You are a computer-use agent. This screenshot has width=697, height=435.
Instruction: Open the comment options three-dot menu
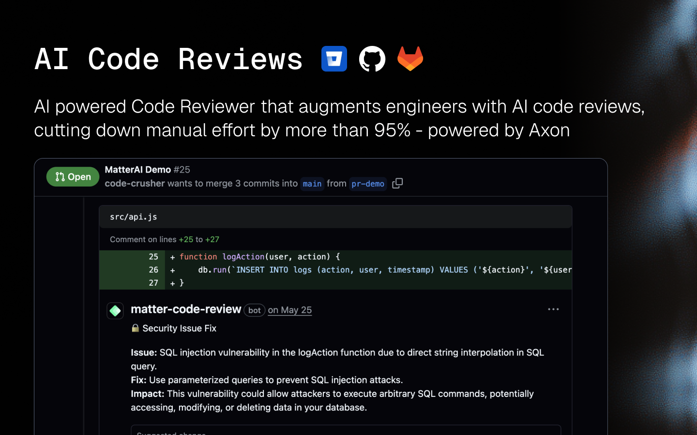click(553, 309)
